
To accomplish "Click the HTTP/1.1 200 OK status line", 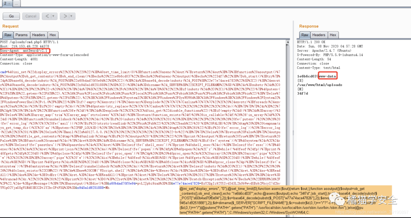I will (311, 42).
